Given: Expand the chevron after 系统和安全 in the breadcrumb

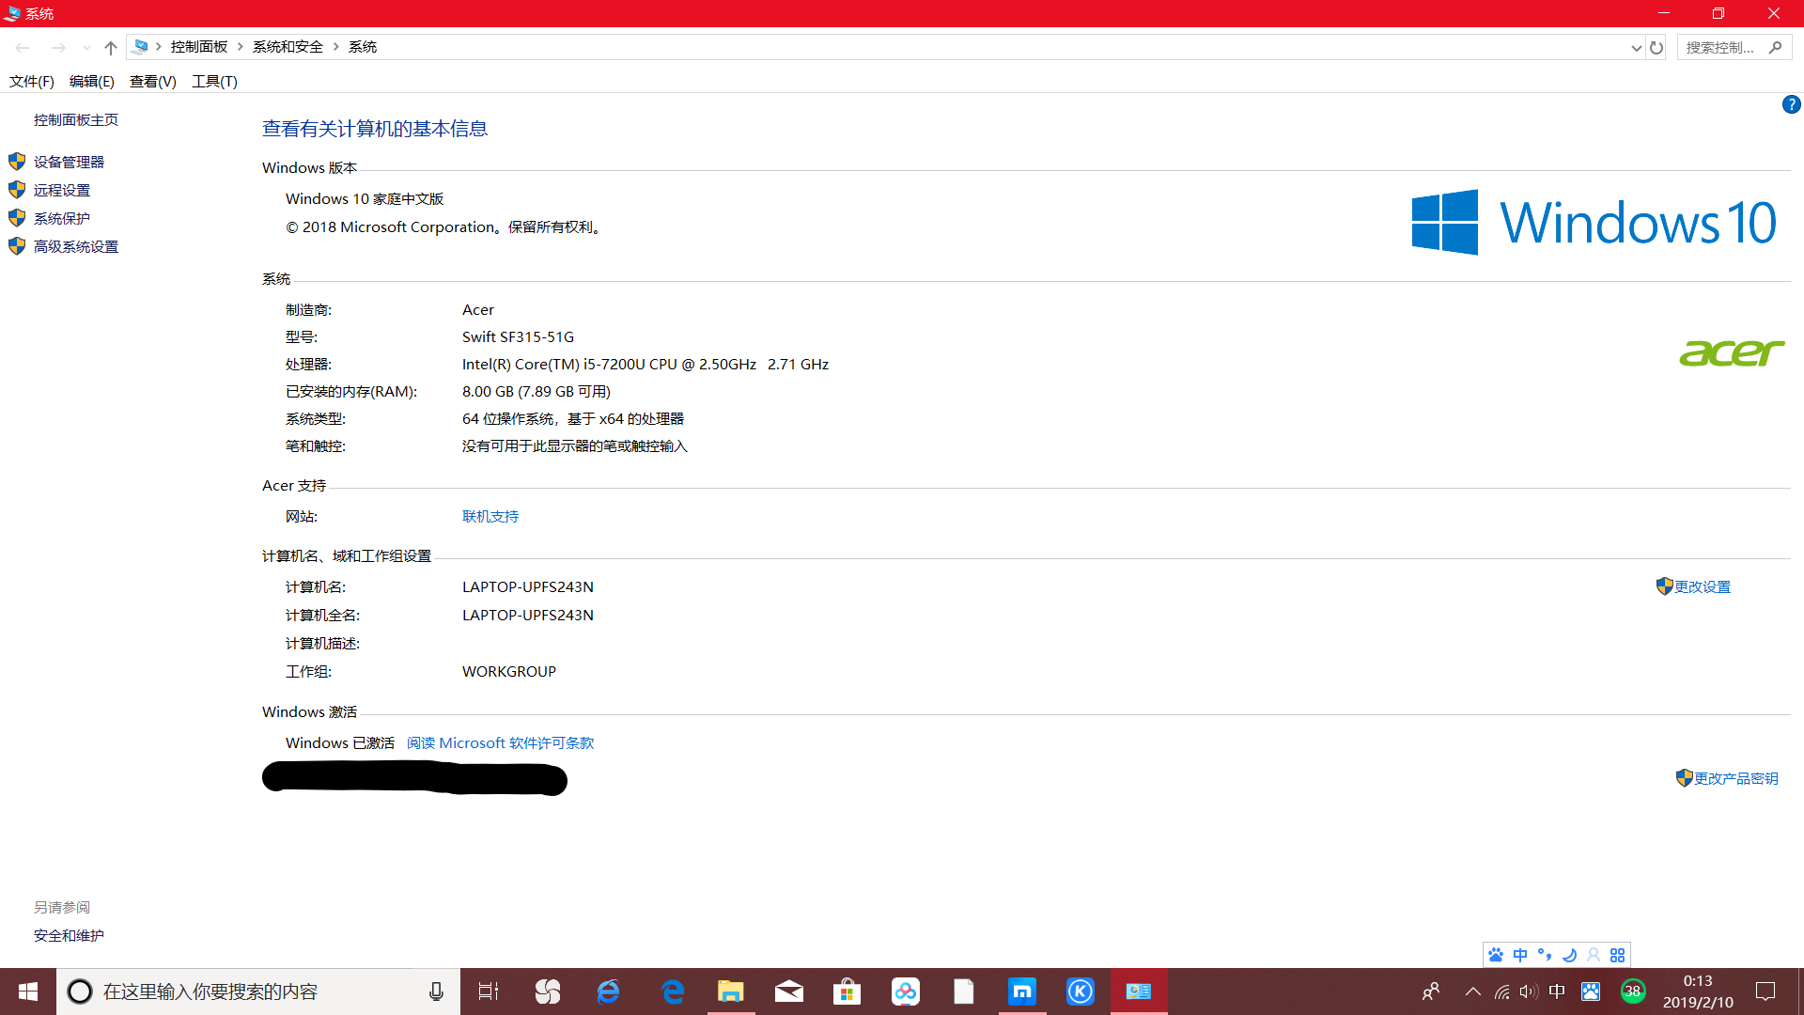Looking at the screenshot, I should [336, 46].
